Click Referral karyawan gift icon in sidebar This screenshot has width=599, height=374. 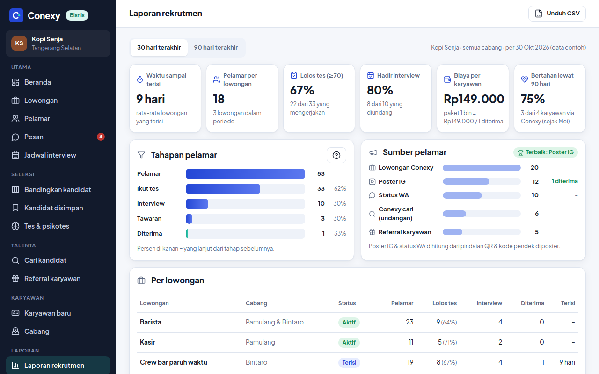point(15,279)
